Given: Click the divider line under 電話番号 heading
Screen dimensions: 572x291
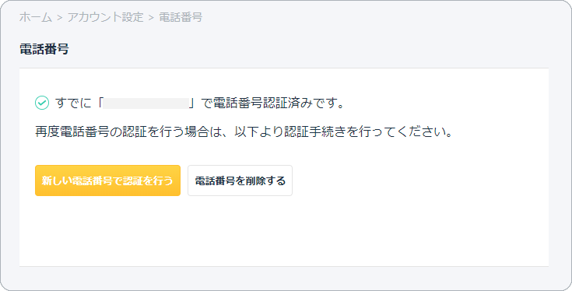Looking at the screenshot, I should [284, 68].
